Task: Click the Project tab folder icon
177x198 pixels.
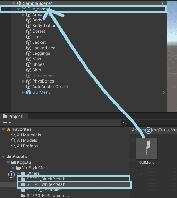Action: [x=5, y=116]
